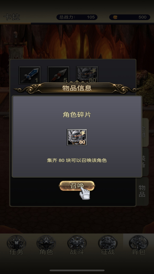Tap the 角色碎片 heading text
Screen dimensions: 154x274
click(77, 115)
